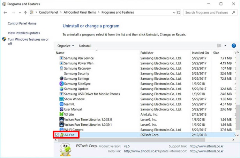This screenshot has height=158, width=240.
Task: Click the change view icon
Action: [x=219, y=46]
